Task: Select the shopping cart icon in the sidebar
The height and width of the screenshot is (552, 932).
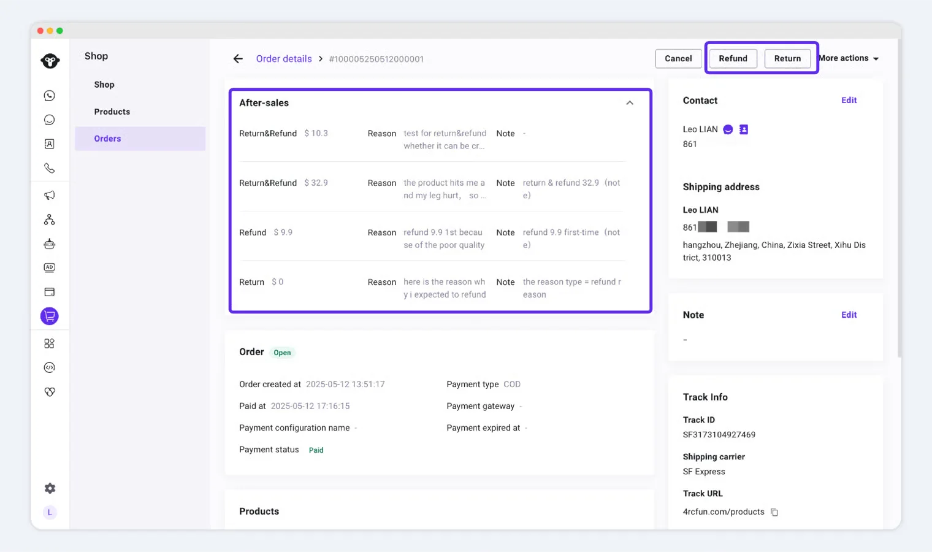Action: pyautogui.click(x=50, y=316)
